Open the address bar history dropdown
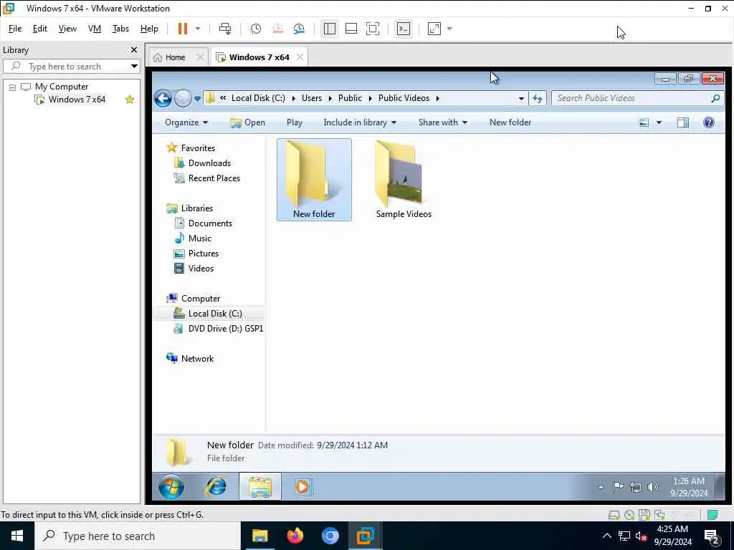This screenshot has height=550, width=734. (x=521, y=98)
